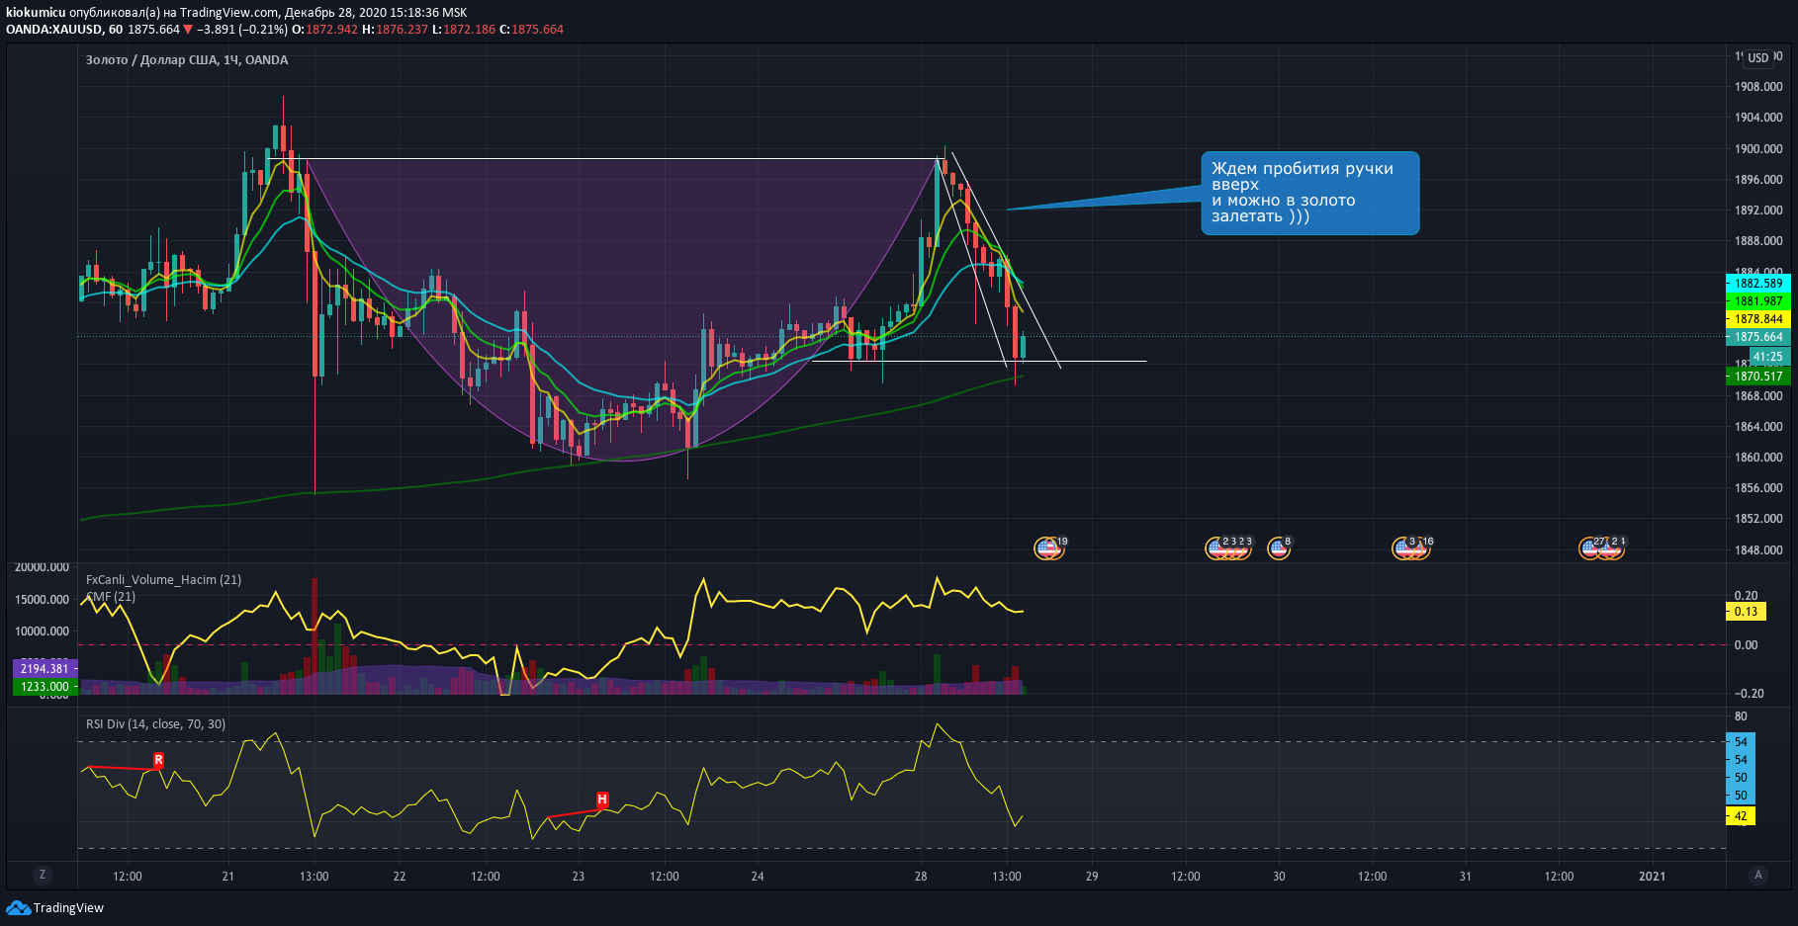
Task: Click the yellow 0.13 CMF value label
Action: pyautogui.click(x=1747, y=612)
